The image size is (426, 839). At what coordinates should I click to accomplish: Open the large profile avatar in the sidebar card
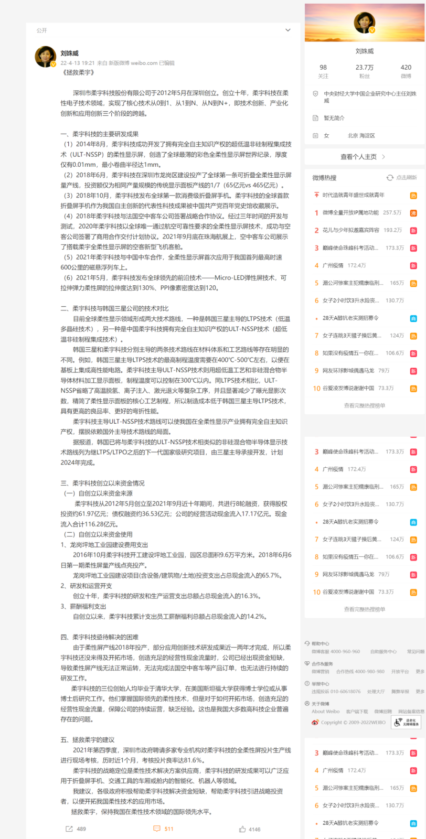click(365, 24)
